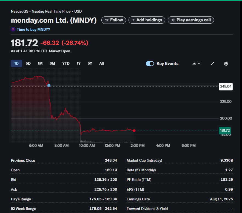Select the 1Y chart range
Viewport: 242px width, 213px height.
coord(79,63)
